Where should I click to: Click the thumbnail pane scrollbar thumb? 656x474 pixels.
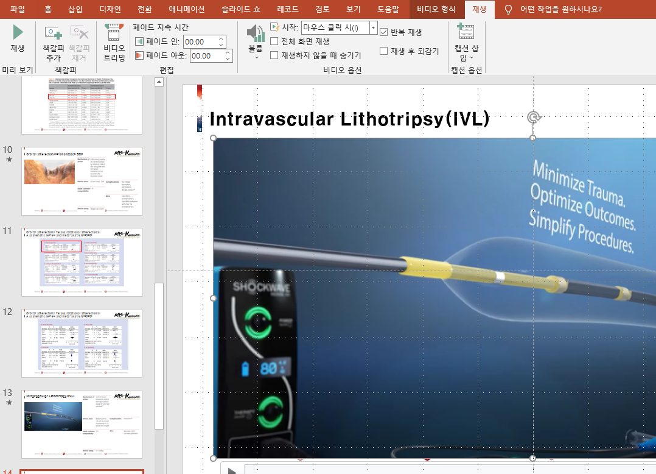tap(159, 356)
